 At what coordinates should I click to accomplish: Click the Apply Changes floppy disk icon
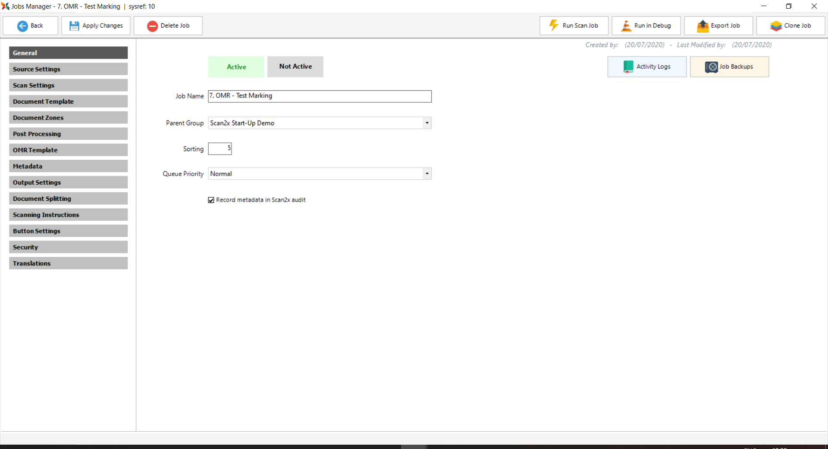click(x=74, y=26)
